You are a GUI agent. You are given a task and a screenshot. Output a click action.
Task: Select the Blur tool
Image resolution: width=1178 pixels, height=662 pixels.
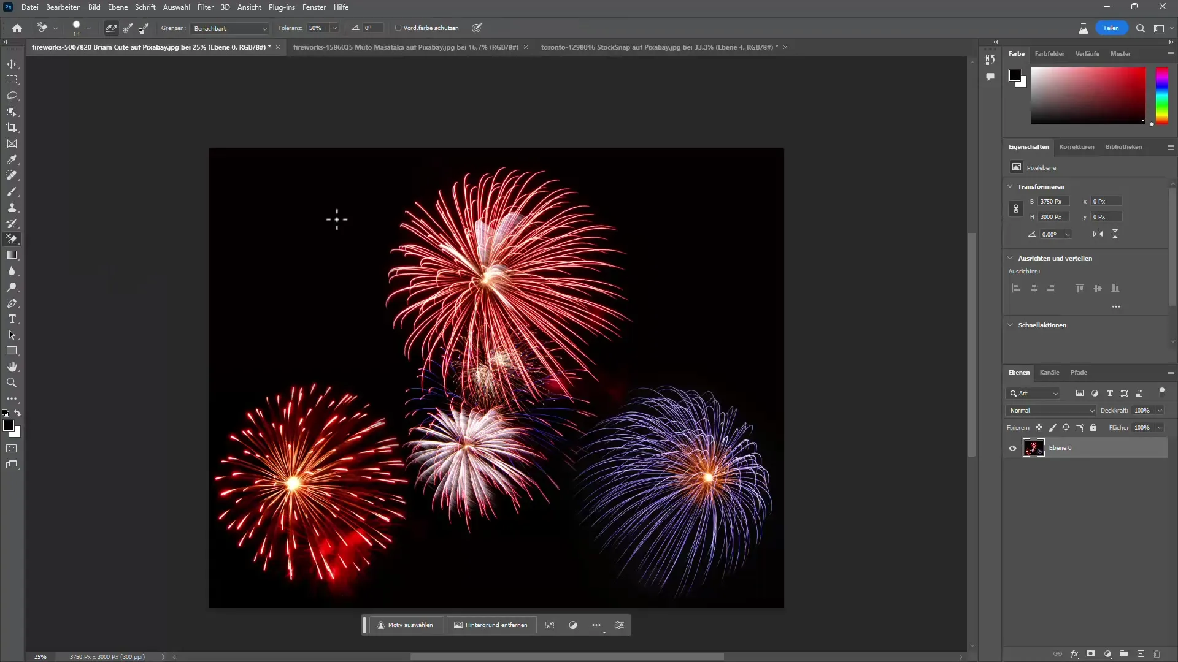point(12,271)
